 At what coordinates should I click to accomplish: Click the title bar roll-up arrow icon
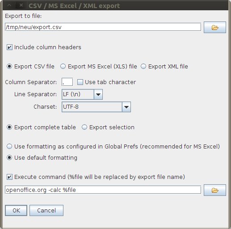[9, 5]
